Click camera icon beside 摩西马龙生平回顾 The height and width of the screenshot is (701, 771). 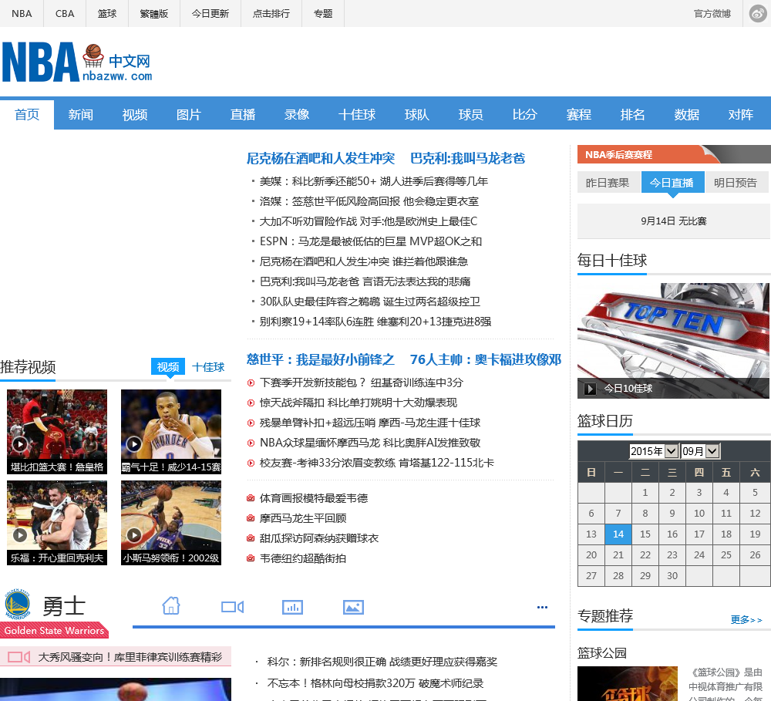pyautogui.click(x=251, y=518)
